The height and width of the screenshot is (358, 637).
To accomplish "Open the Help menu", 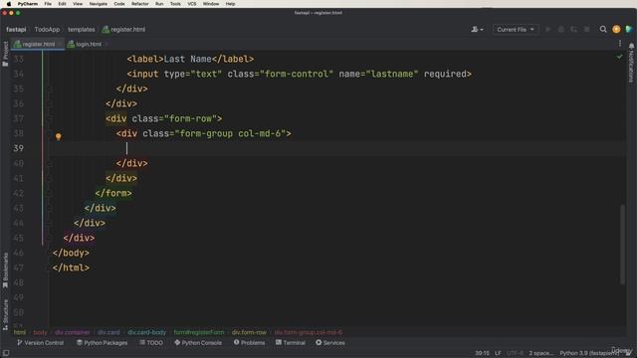I will [x=230, y=4].
